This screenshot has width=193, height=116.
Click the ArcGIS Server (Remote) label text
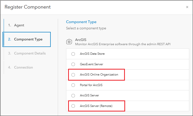pyautogui.click(x=96, y=106)
